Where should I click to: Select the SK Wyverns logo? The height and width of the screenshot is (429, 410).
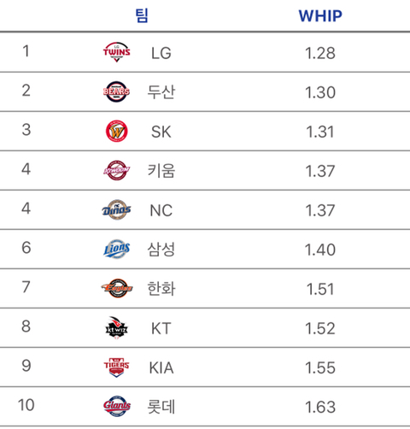click(x=117, y=131)
